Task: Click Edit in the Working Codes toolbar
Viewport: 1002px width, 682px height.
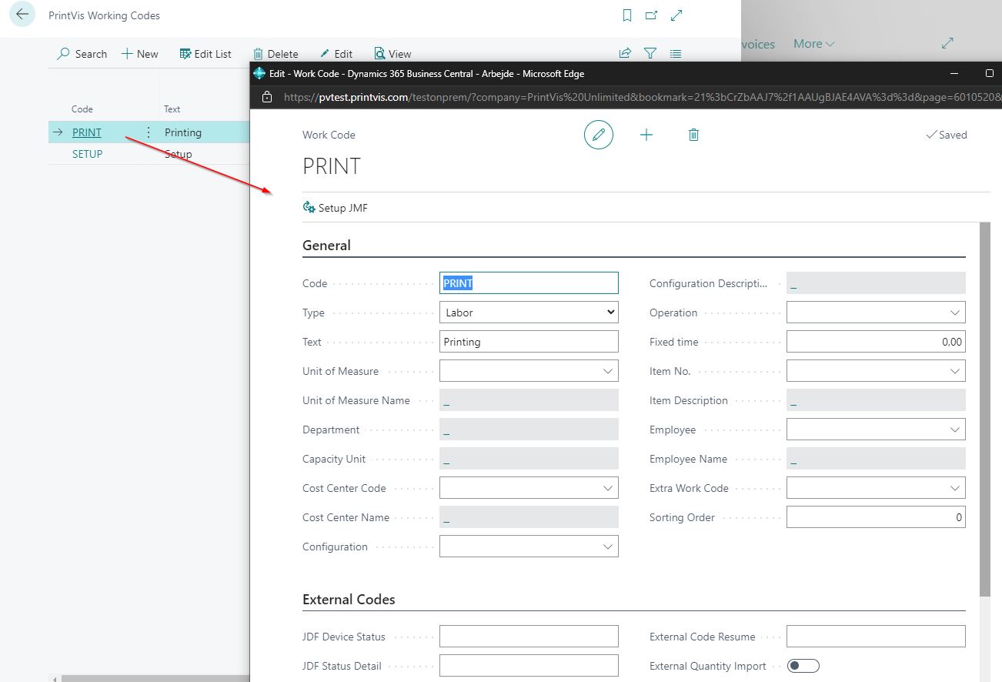Action: tap(336, 54)
